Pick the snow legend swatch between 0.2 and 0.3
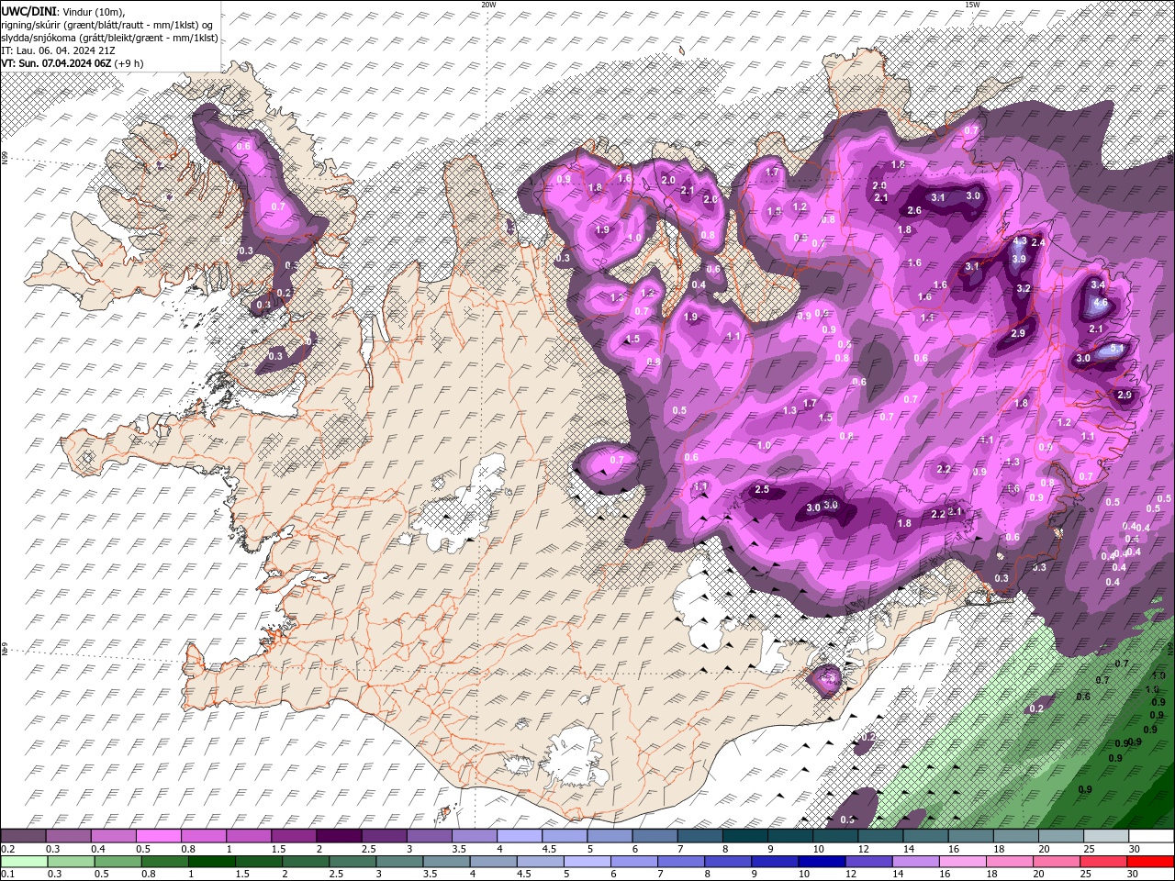Image resolution: width=1175 pixels, height=881 pixels. point(23,836)
